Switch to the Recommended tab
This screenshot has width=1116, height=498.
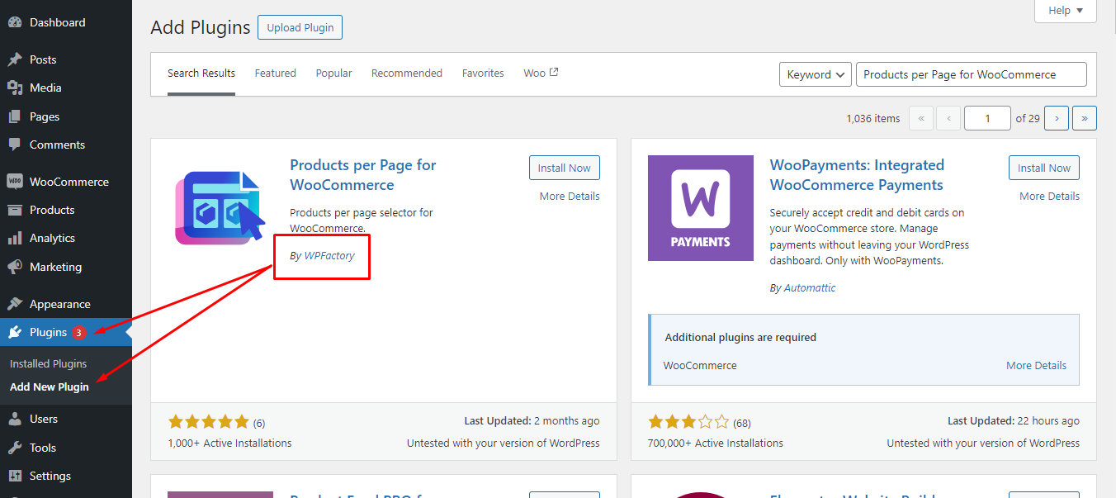[407, 74]
